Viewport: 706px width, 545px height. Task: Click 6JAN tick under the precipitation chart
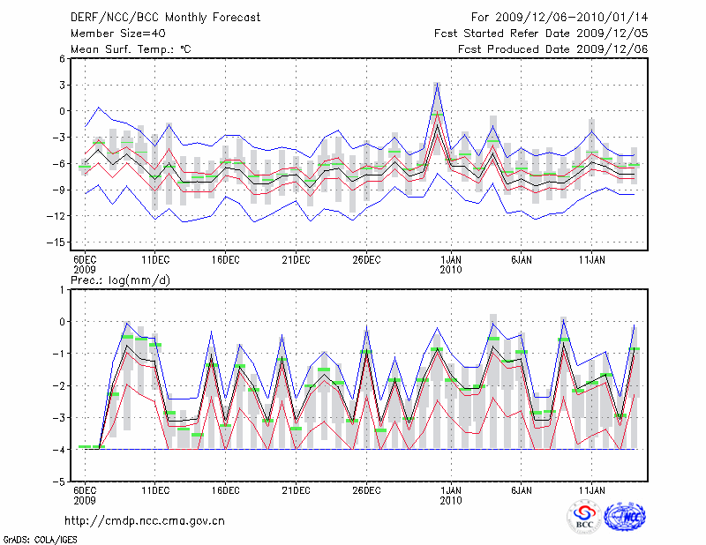[x=522, y=491]
